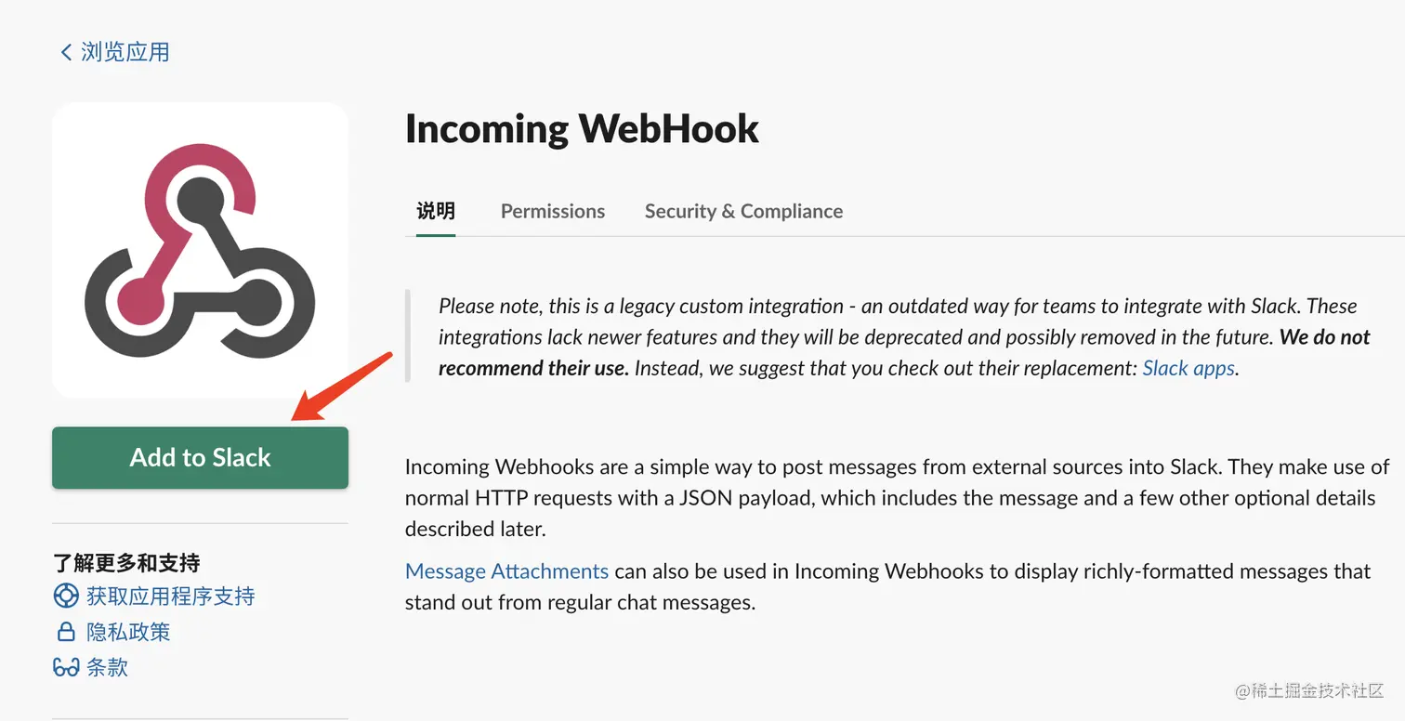Viewport: 1405px width, 721px height.
Task: Open the 隐私政策 privacy policy link
Action: point(128,633)
